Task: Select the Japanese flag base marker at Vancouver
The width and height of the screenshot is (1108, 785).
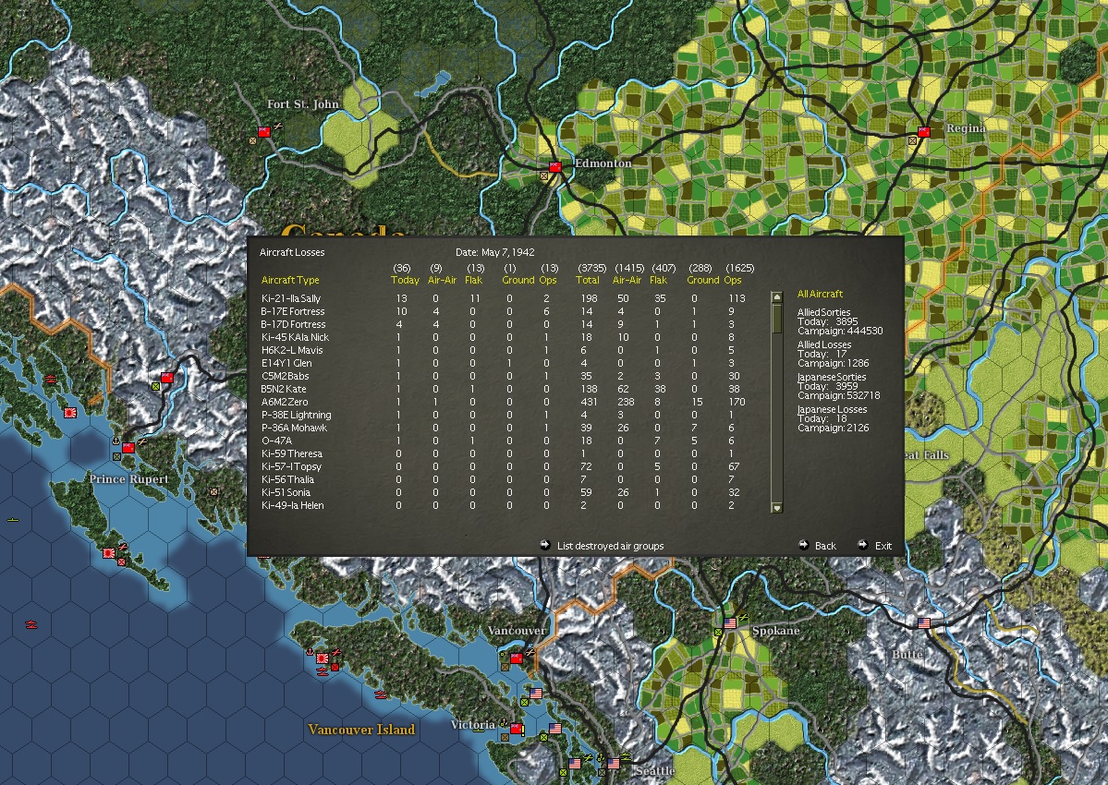Action: [x=516, y=658]
